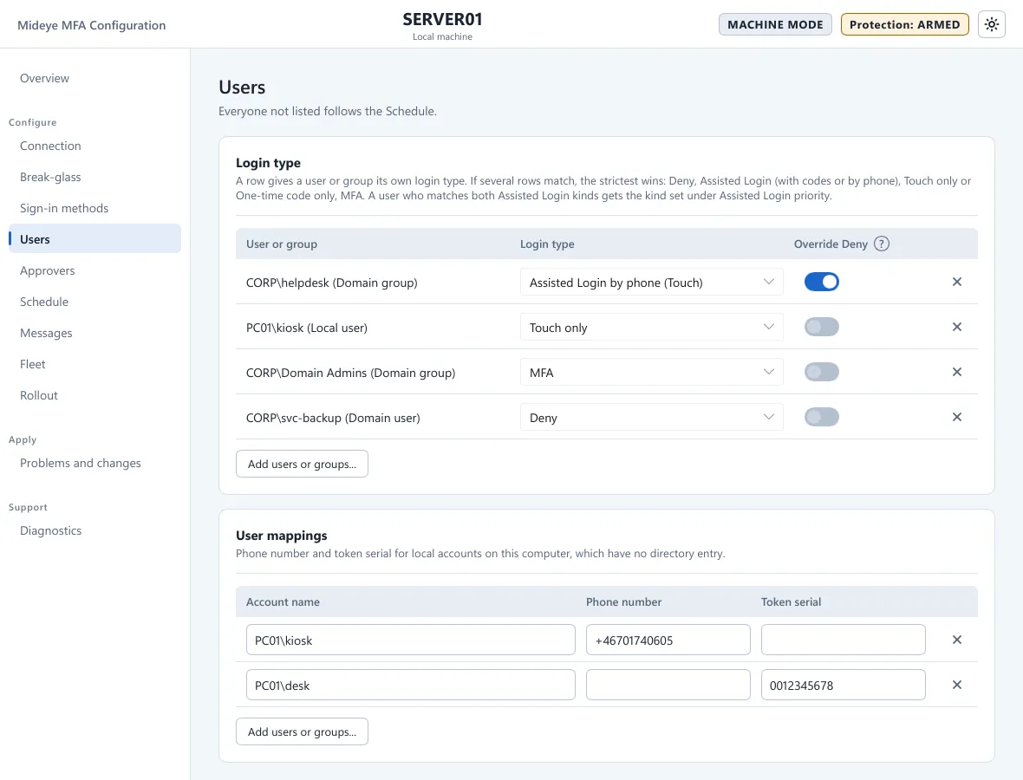This screenshot has width=1023, height=780.
Task: Click the CORP\svc-backup (Domain user) text
Action: 333,418
